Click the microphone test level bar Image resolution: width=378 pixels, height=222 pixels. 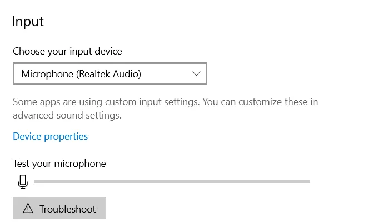pos(172,182)
